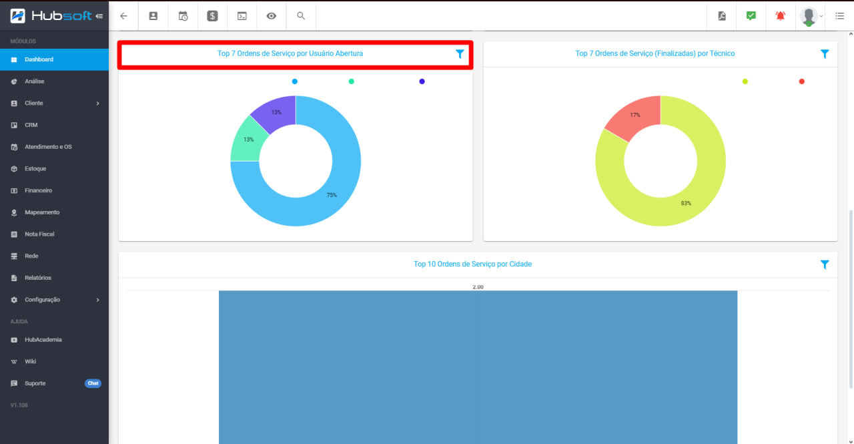The height and width of the screenshot is (444, 854).
Task: Filter the Top 10 Ordens de Serviço por Cidade chart
Action: tap(825, 264)
